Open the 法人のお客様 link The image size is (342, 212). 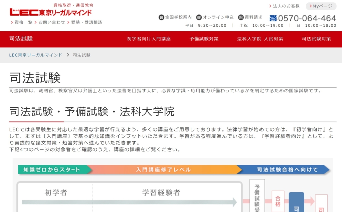286,6
